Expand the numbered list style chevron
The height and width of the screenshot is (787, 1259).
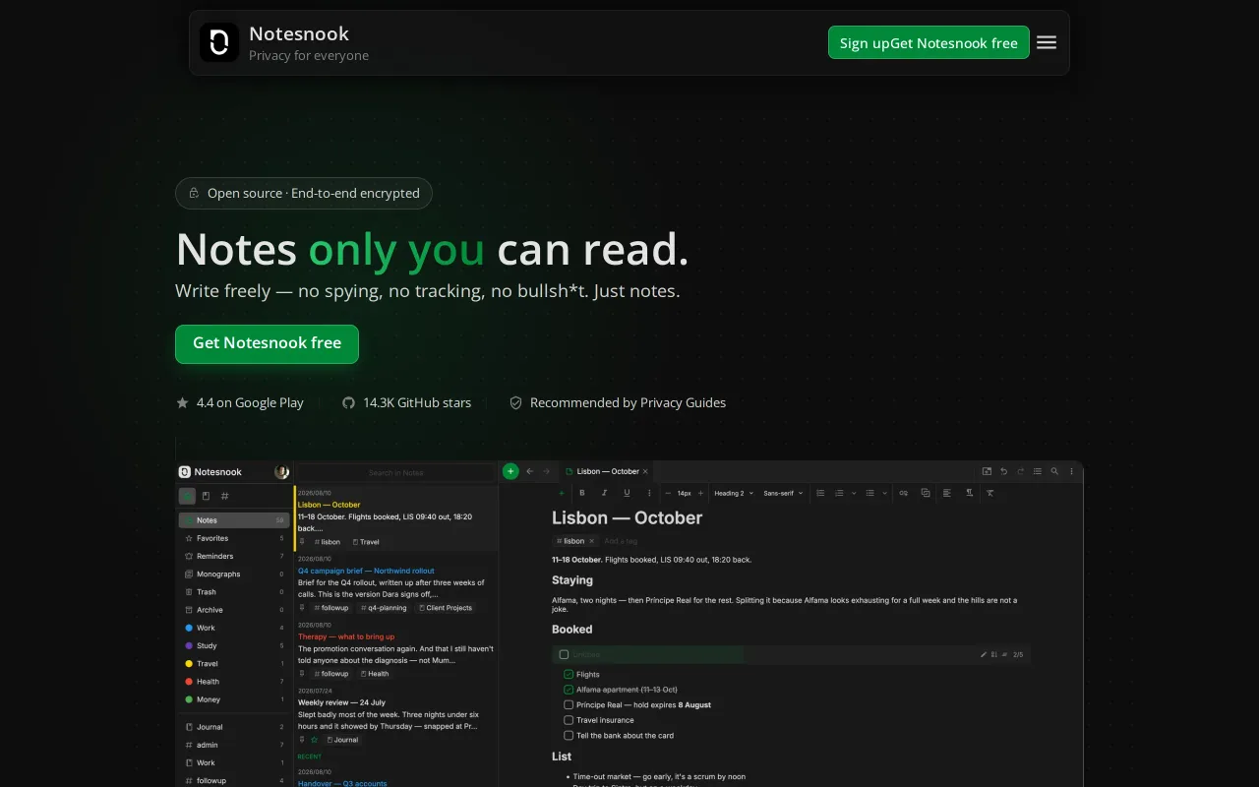pos(854,493)
